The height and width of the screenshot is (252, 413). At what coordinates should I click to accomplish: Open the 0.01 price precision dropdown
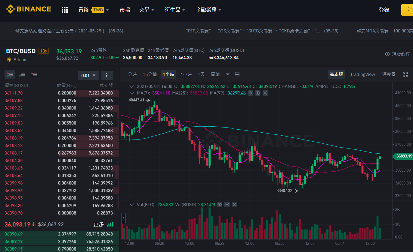(x=89, y=75)
